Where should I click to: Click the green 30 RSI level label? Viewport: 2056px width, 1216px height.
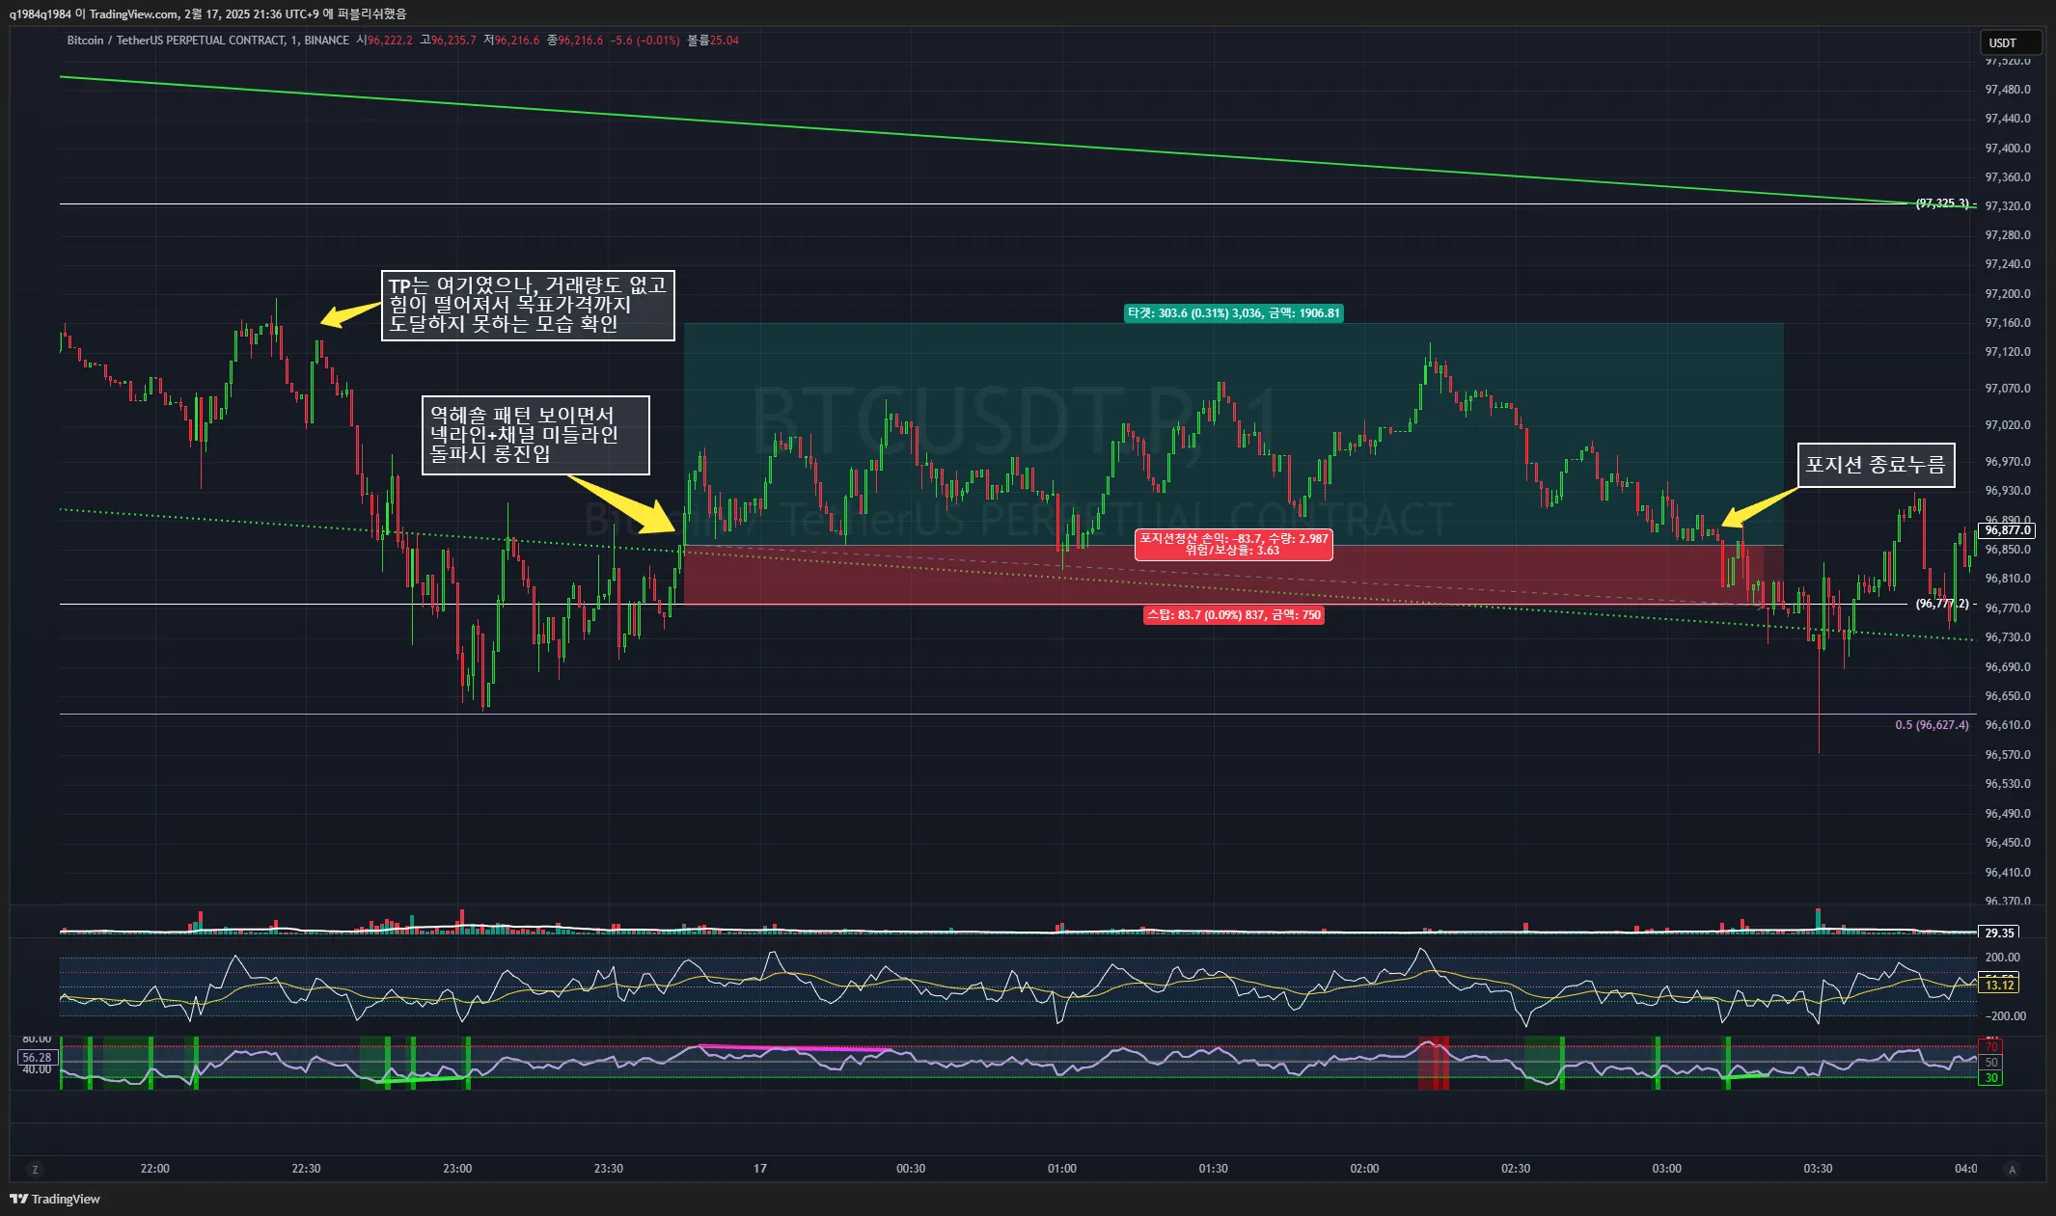pyautogui.click(x=1990, y=1078)
